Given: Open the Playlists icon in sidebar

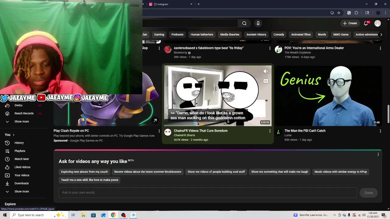Looking at the screenshot, I should click(x=7, y=151).
